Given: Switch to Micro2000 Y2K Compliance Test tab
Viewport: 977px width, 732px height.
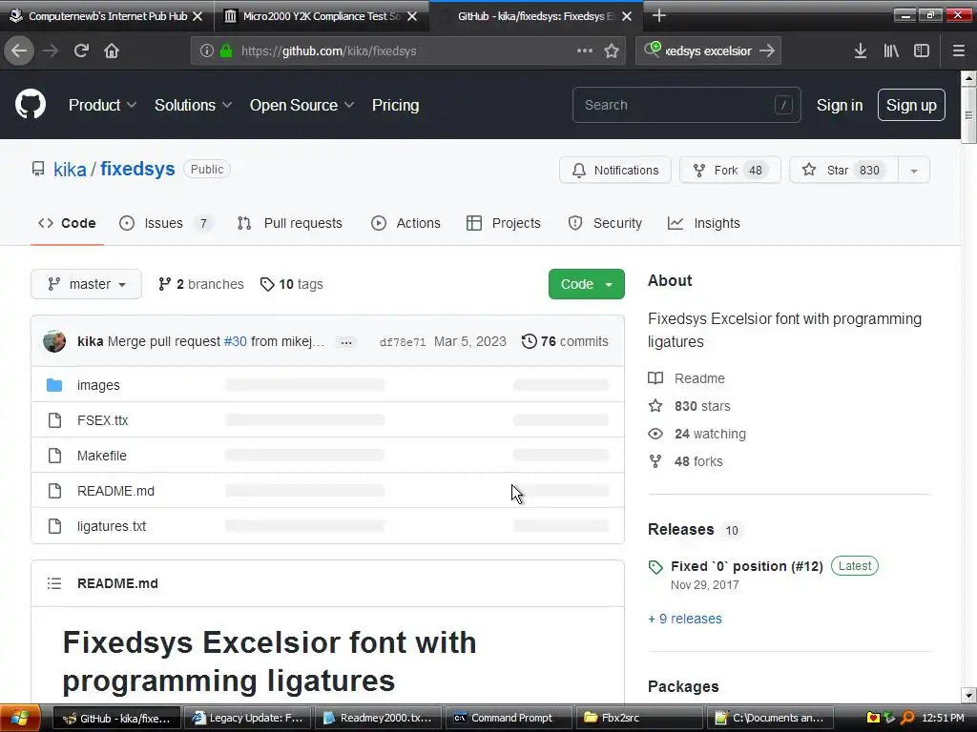Looking at the screenshot, I should pos(322,16).
